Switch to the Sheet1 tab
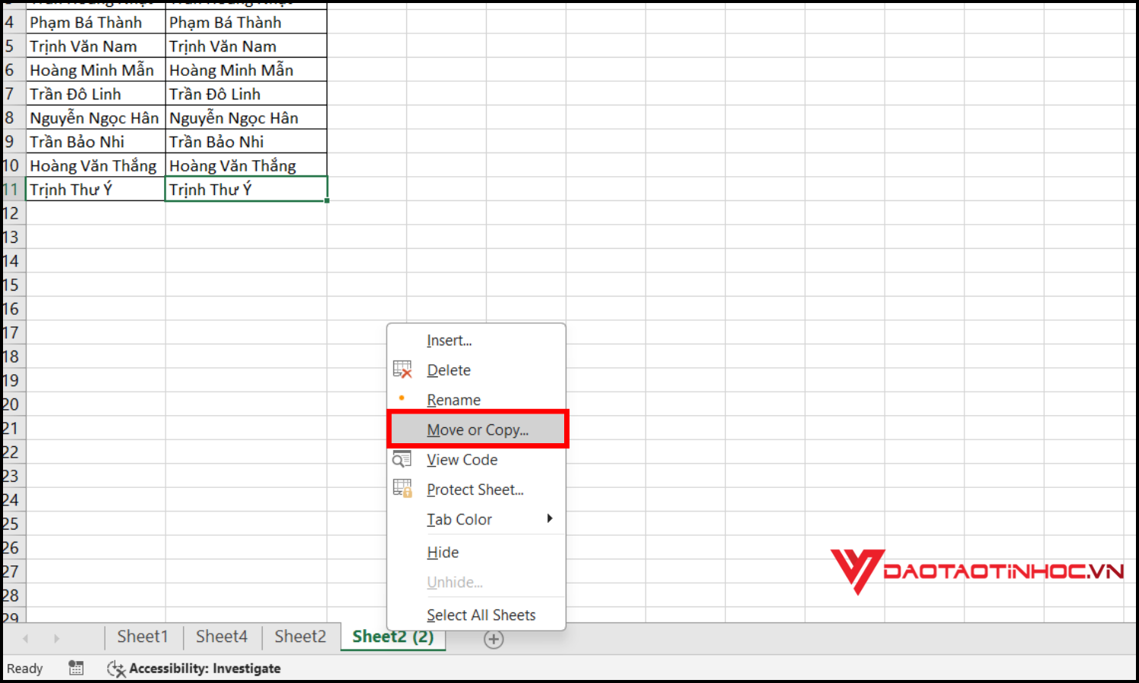1139x683 pixels. point(142,637)
